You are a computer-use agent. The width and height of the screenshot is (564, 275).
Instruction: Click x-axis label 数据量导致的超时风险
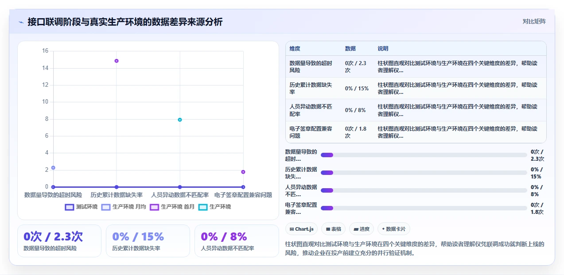point(53,195)
